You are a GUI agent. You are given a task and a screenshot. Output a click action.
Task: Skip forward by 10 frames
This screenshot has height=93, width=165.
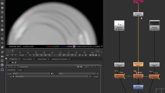pos(86,55)
